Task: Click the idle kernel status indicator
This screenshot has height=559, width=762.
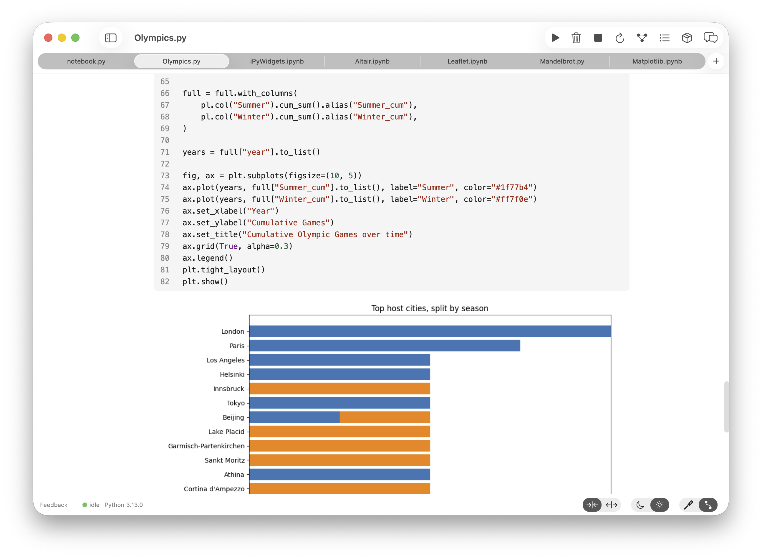Action: click(x=91, y=505)
